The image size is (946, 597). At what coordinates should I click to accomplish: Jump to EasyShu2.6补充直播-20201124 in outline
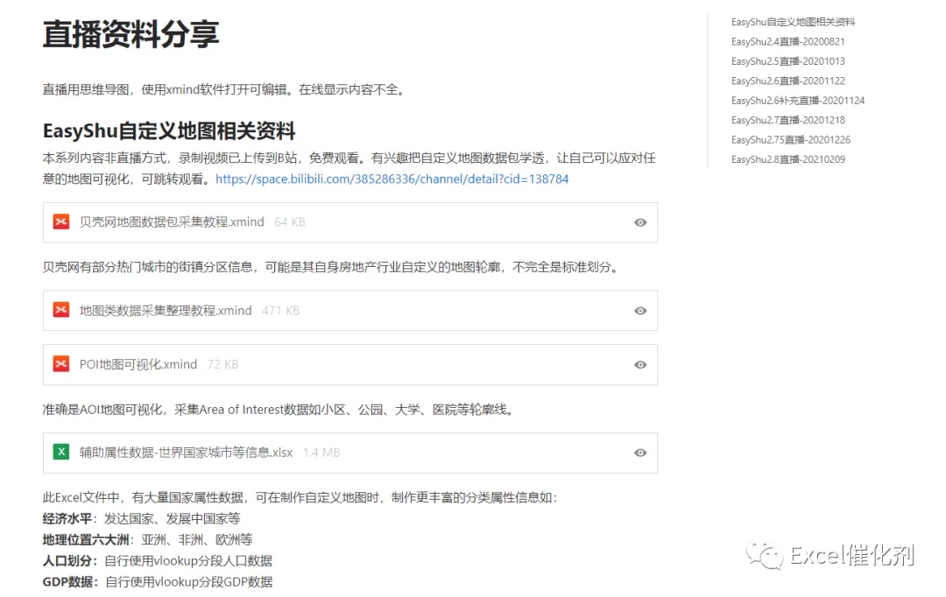point(798,100)
